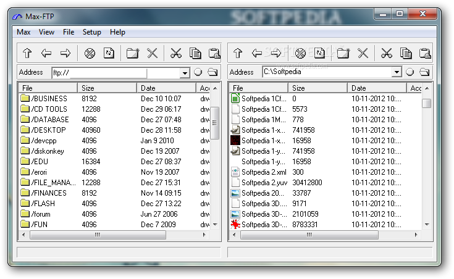This screenshot has width=454, height=279.
Task: Click the Refresh icon in FTP pane toolbar
Action: [x=109, y=53]
